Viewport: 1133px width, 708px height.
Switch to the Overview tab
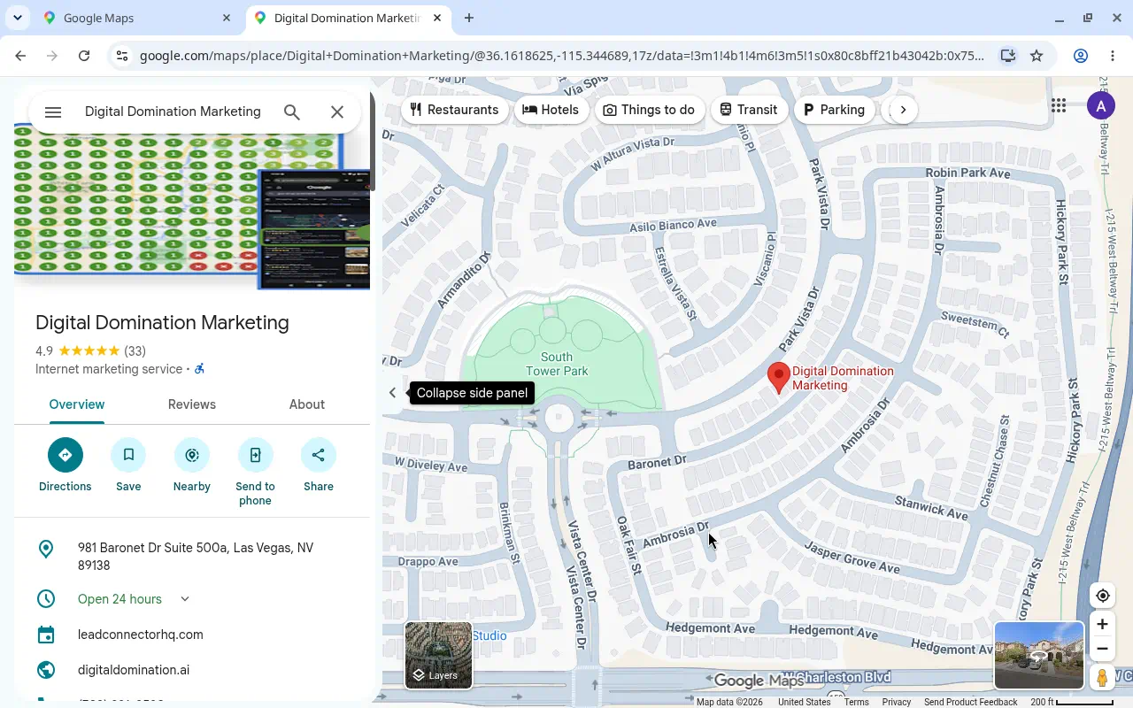77,404
